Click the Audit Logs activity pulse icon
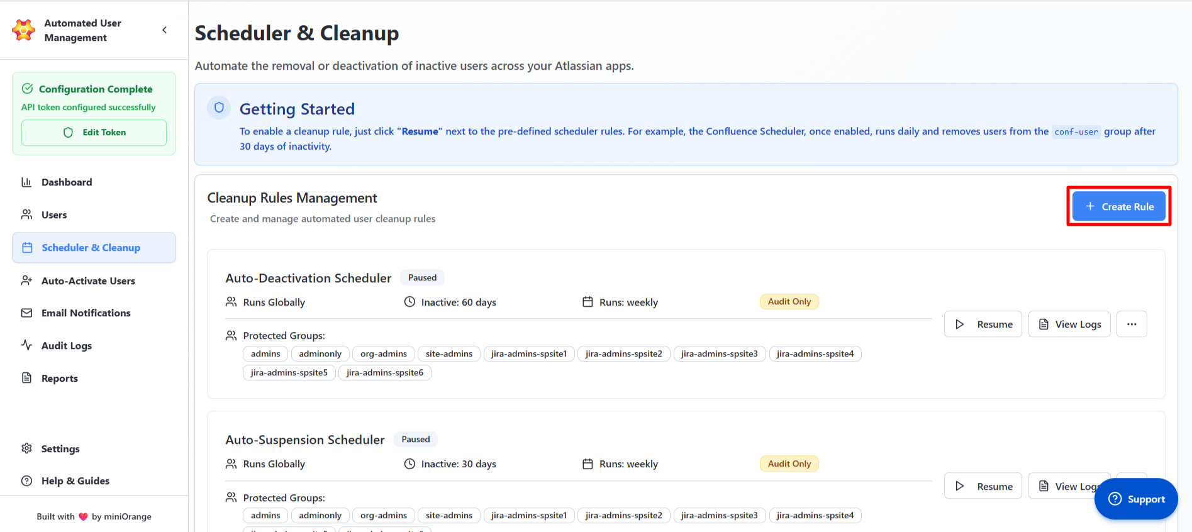Viewport: 1192px width, 532px height. pos(26,345)
